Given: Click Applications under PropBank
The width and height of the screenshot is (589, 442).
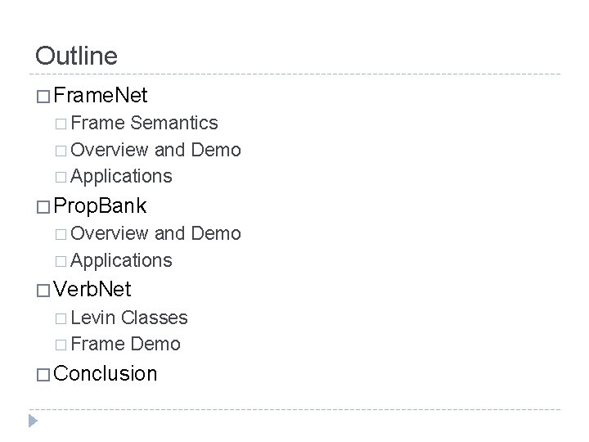Looking at the screenshot, I should pos(121,260).
